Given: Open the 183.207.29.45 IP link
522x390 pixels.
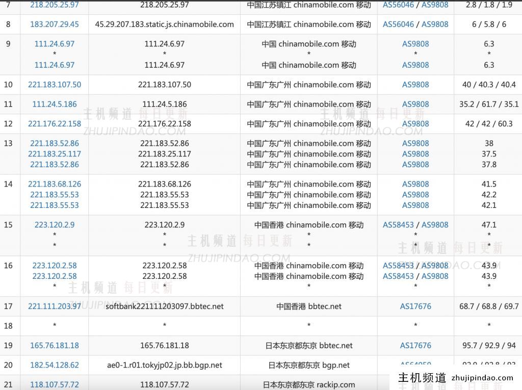Looking at the screenshot, I should [55, 24].
